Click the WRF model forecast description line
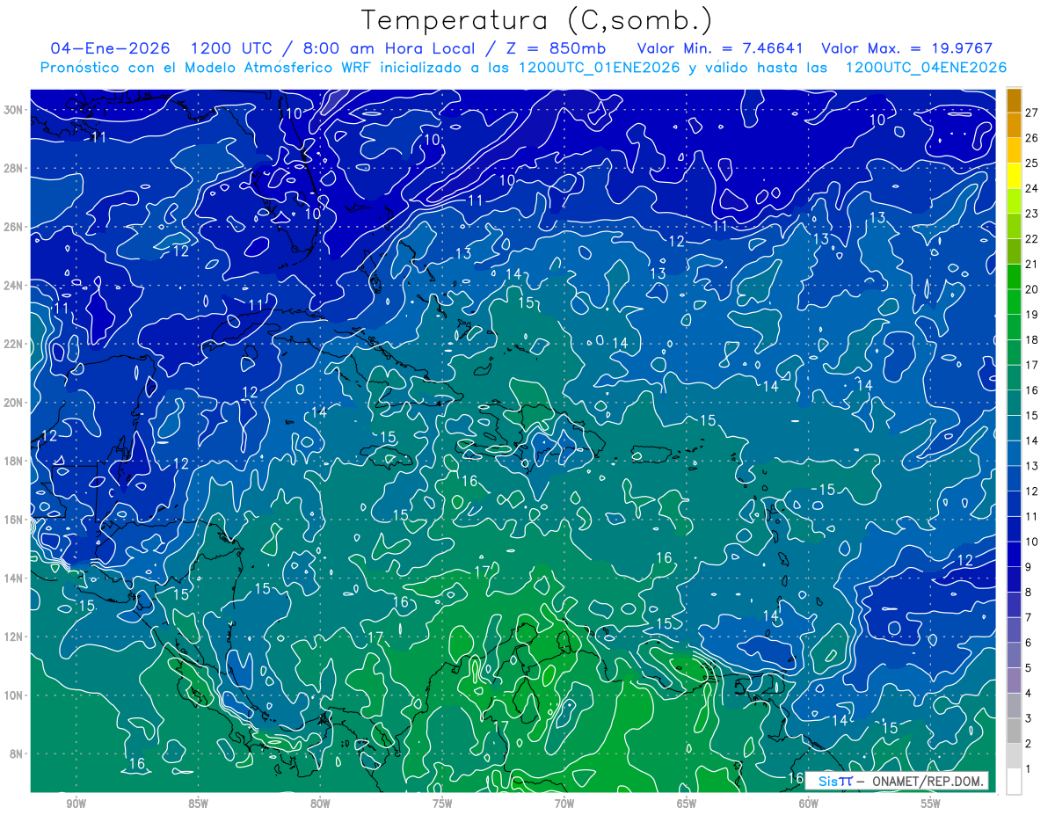Viewport: 1055px width, 815px height. (523, 67)
